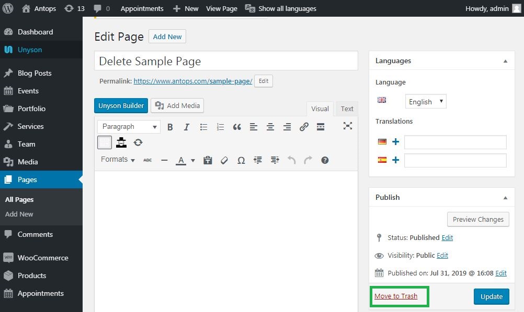The height and width of the screenshot is (312, 524).
Task: Align text left
Action: (x=254, y=127)
